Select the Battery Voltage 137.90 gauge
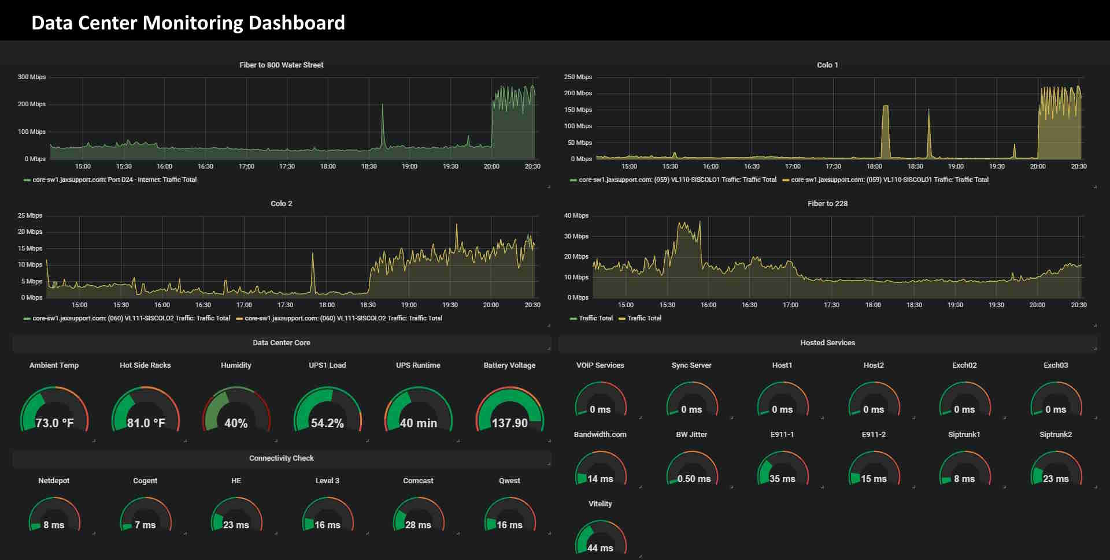Screen dimensions: 1110x560 (509, 410)
